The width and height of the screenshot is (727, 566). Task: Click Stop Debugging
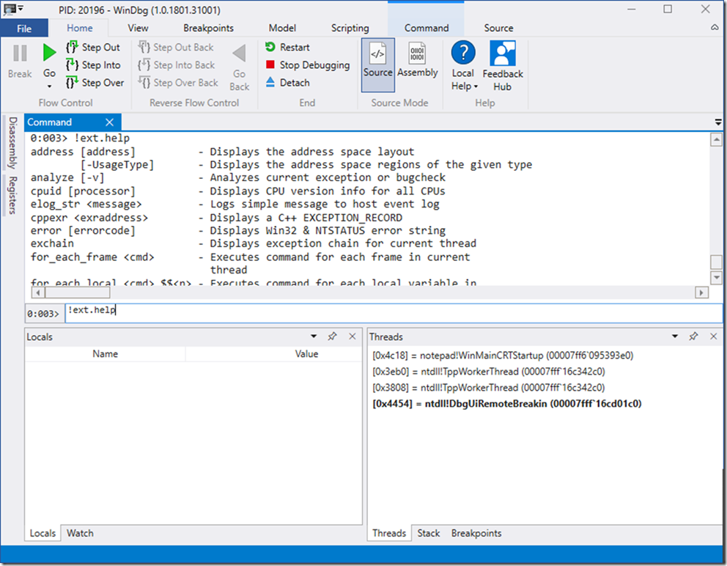point(308,65)
